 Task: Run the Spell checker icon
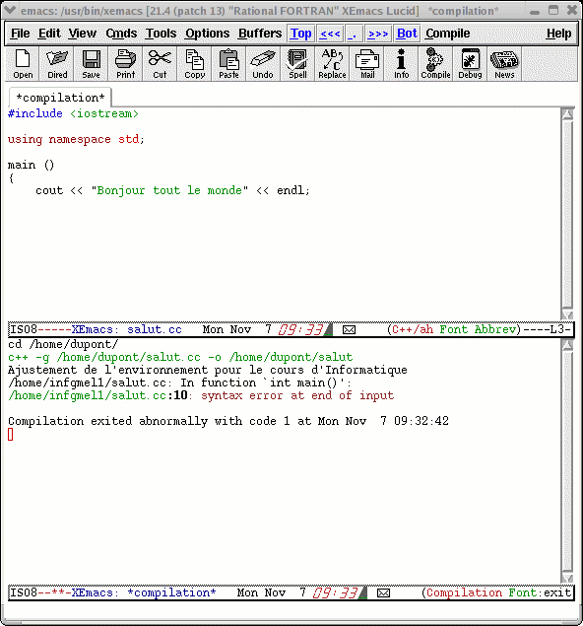tap(297, 64)
